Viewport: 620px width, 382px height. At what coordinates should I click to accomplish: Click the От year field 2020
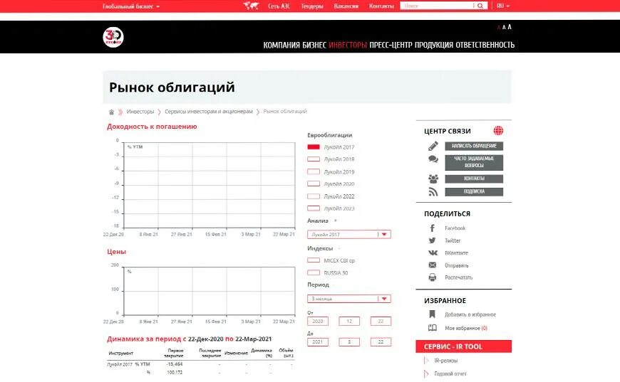318,322
